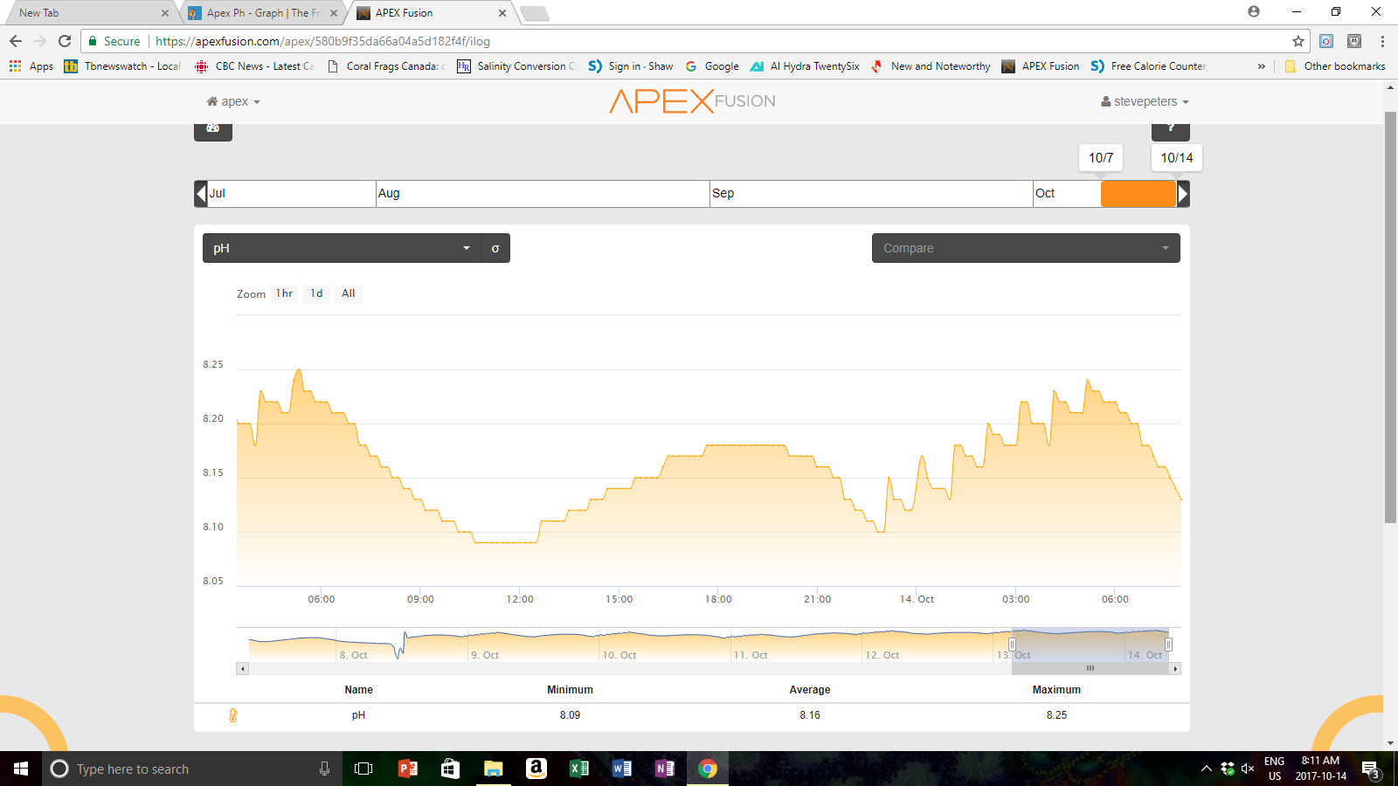1398x786 pixels.
Task: Click the pH thermometer probe icon
Action: coord(233,715)
